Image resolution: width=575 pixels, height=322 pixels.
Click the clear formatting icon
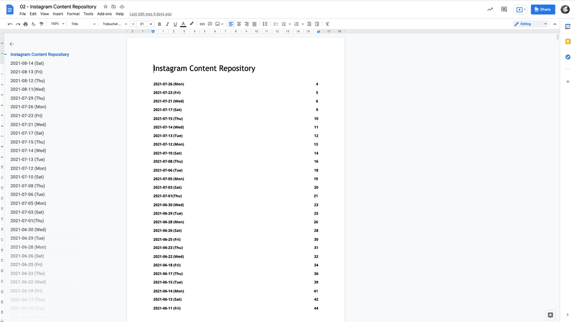pos(327,24)
